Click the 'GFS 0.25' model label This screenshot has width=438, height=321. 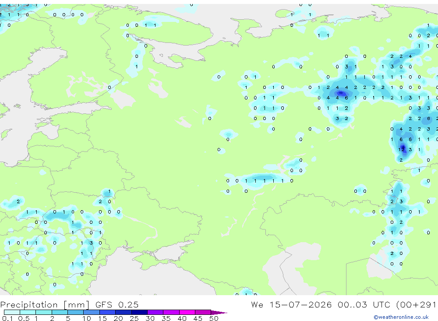(x=117, y=304)
